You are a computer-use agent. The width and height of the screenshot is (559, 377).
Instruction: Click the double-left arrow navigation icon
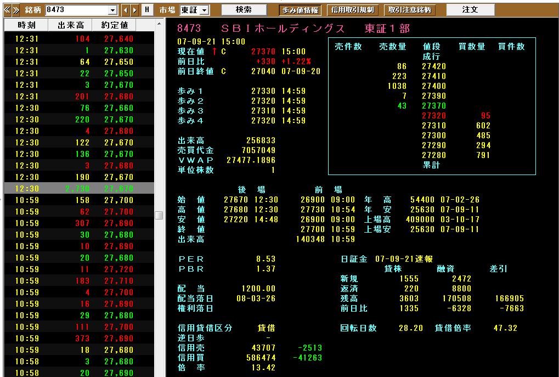click(x=7, y=10)
